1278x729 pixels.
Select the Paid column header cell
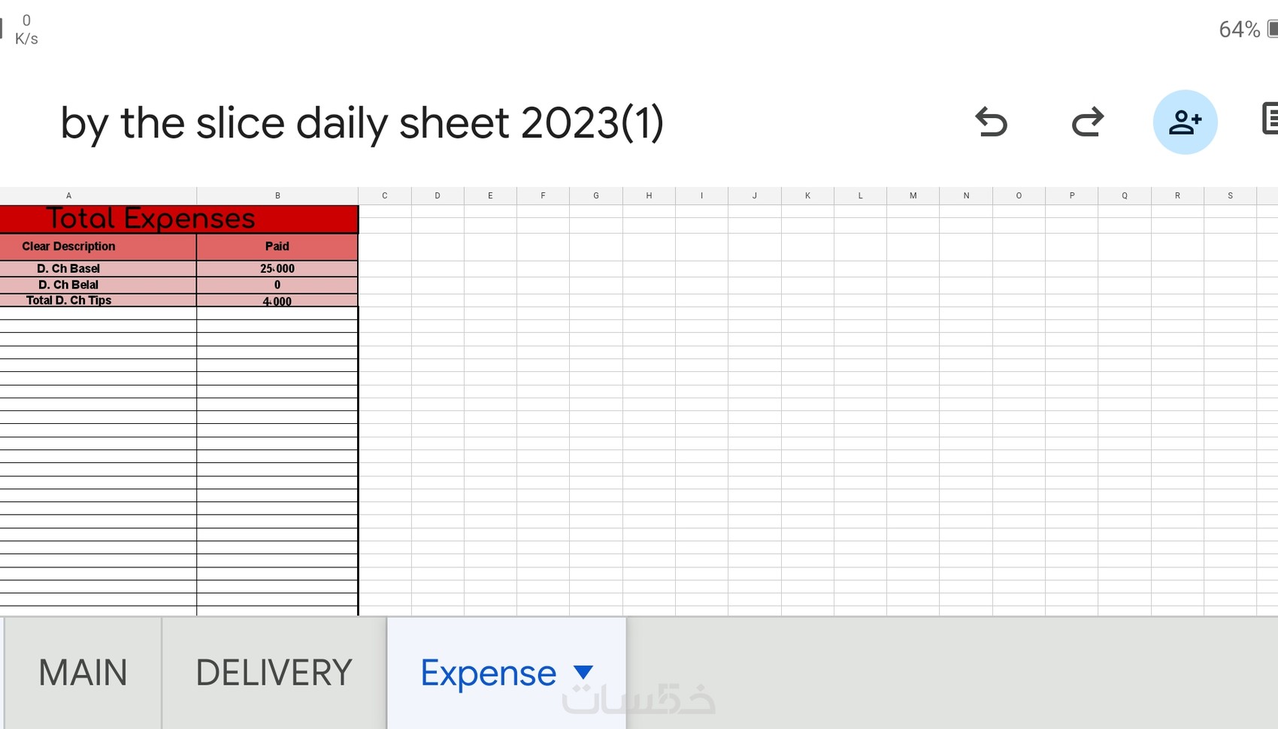point(277,247)
